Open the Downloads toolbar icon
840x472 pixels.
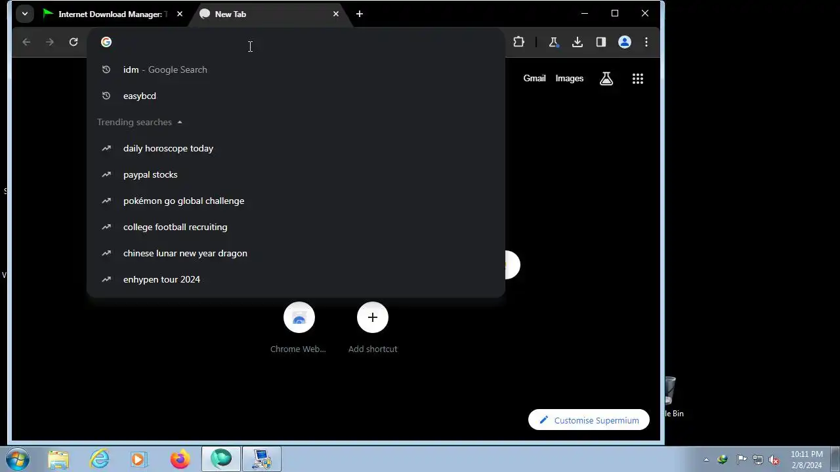577,42
